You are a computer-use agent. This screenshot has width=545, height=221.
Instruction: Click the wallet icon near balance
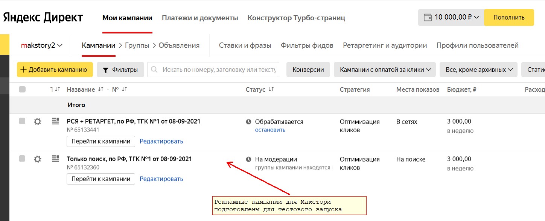(x=428, y=17)
